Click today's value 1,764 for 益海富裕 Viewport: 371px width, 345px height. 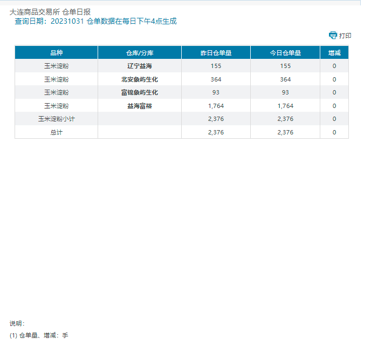[285, 106]
